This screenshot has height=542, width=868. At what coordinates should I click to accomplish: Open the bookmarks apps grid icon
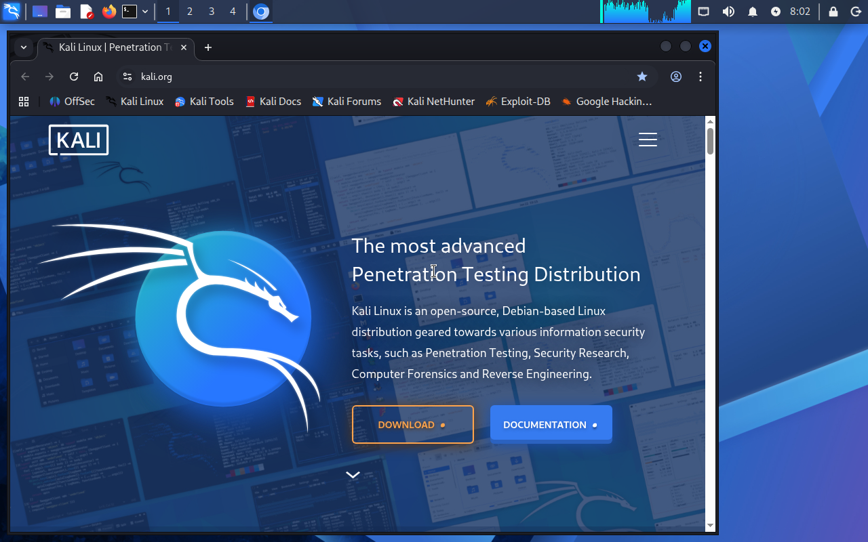[x=24, y=102]
